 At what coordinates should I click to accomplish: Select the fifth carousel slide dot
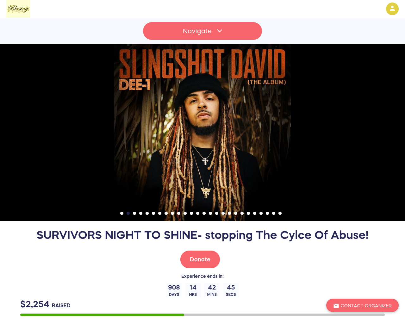pos(147,213)
